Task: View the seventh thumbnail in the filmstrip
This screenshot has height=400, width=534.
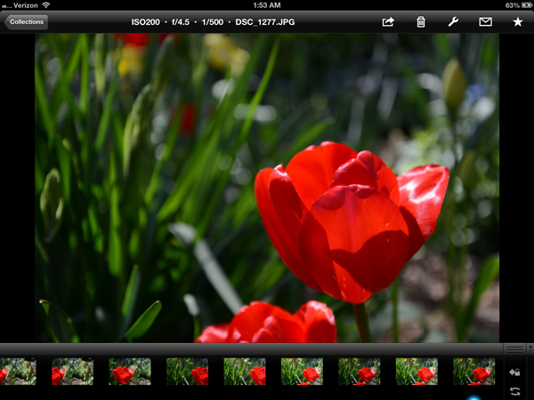Action: tap(359, 372)
